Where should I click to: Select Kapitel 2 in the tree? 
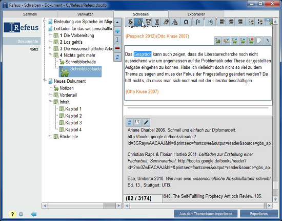point(70,116)
